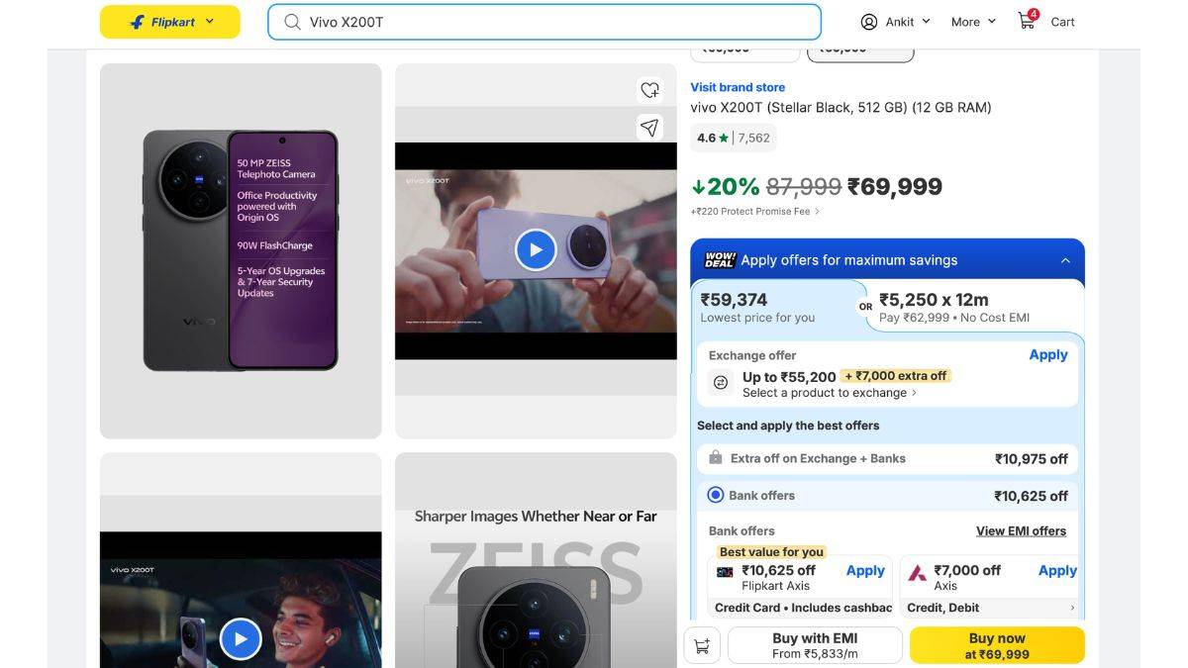Focus the Vivo X200T search field
This screenshot has width=1188, height=668.
[544, 22]
